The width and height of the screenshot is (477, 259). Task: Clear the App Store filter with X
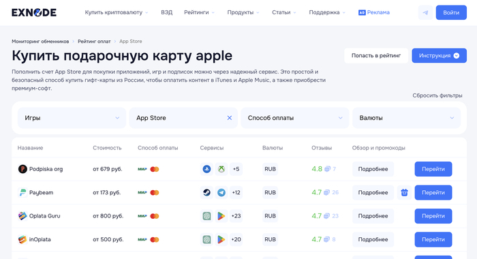(x=230, y=118)
